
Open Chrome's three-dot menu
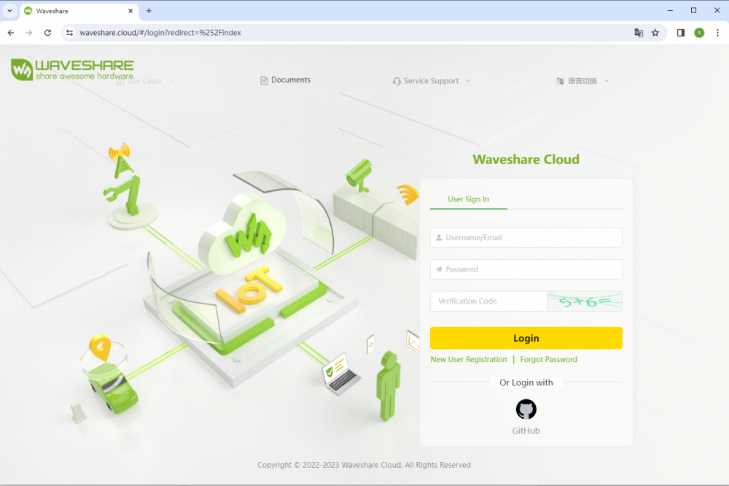point(717,33)
